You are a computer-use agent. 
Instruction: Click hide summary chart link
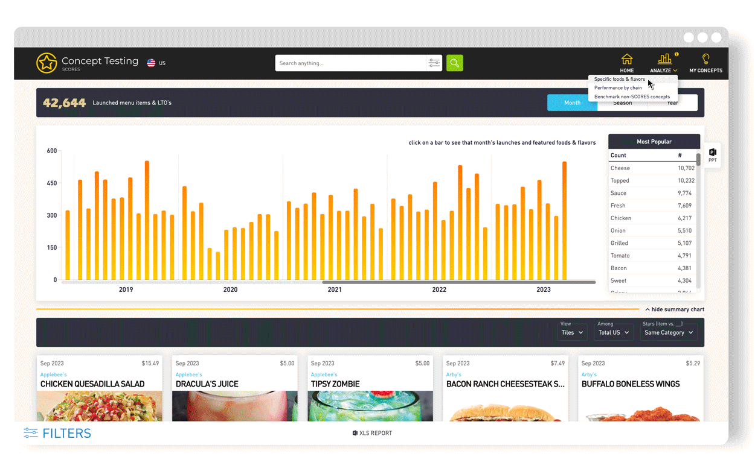(x=674, y=309)
